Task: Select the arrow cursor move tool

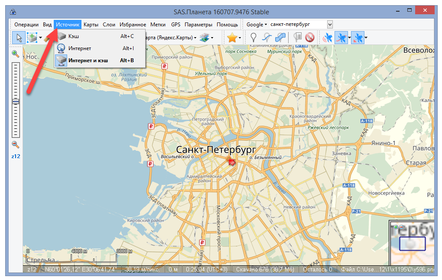Action: [18, 38]
